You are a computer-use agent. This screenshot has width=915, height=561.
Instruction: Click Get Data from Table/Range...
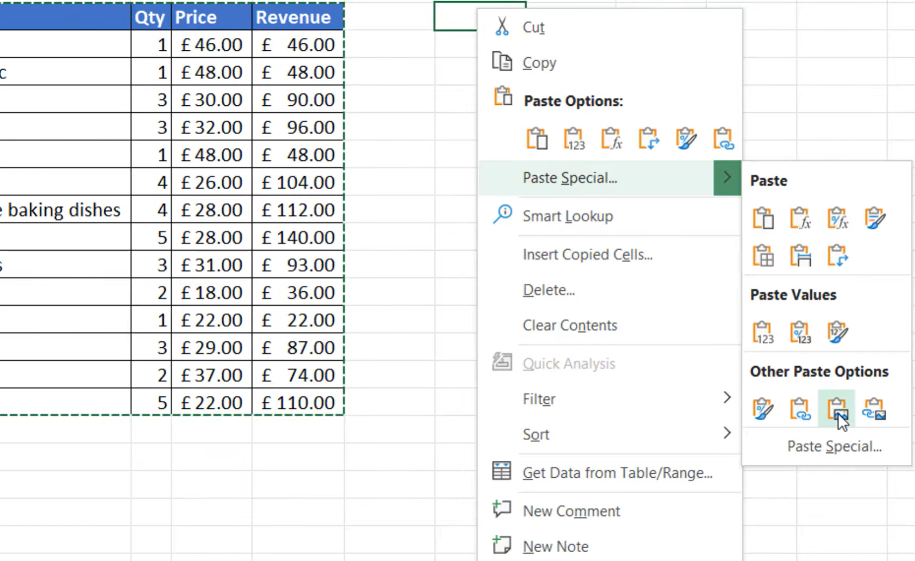coord(609,473)
